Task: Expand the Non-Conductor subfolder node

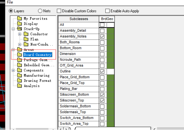Action: pyautogui.click(x=20, y=44)
